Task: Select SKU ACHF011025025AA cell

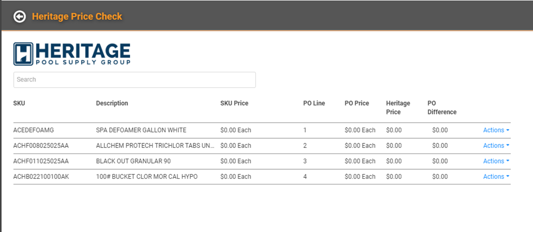Action: pyautogui.click(x=41, y=161)
